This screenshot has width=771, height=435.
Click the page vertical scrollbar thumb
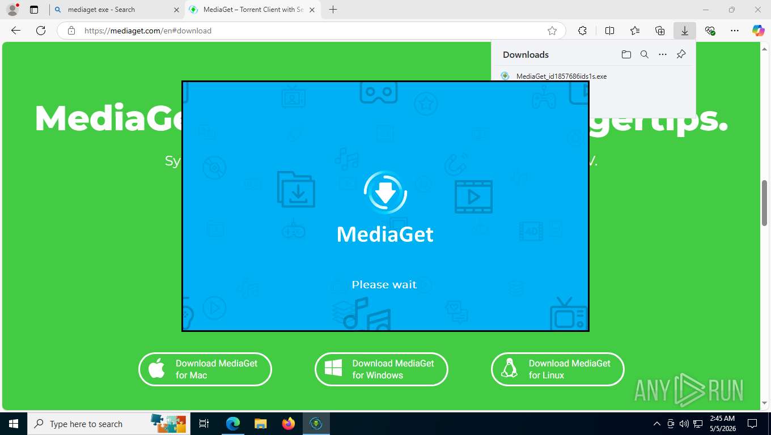[765, 202]
